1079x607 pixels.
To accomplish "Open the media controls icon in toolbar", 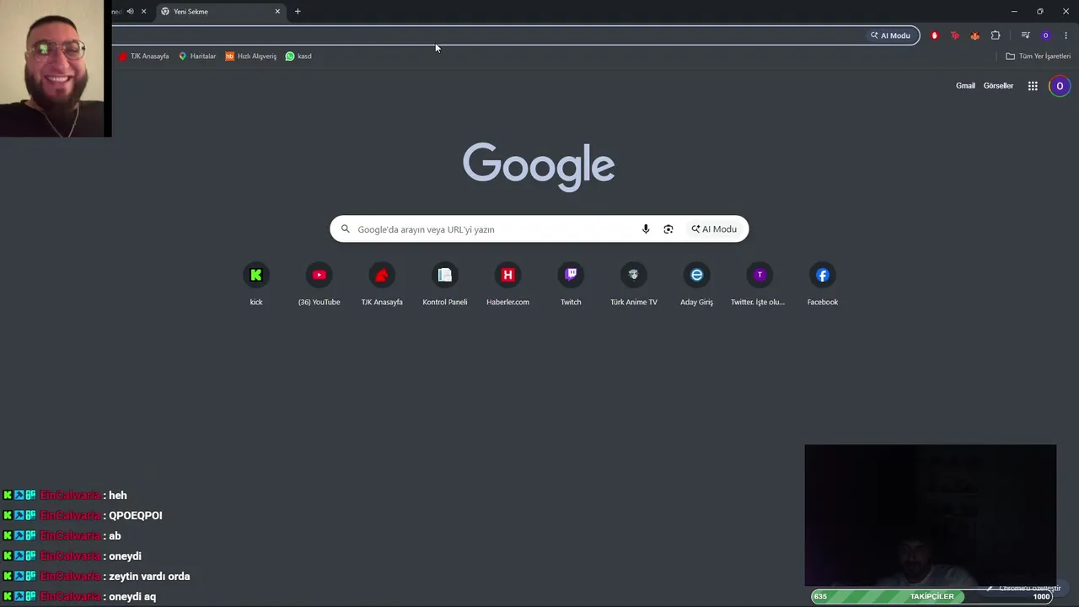I will pyautogui.click(x=1025, y=35).
